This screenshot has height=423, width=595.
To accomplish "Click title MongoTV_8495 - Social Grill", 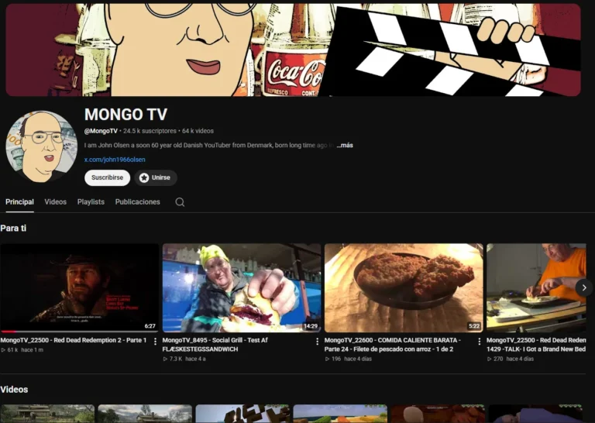I will click(215, 345).
